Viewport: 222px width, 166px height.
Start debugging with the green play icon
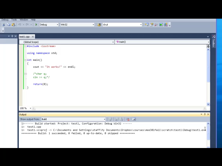(x=36, y=25)
